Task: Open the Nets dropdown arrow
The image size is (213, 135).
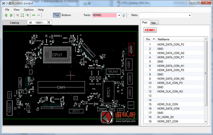Action: point(190,15)
